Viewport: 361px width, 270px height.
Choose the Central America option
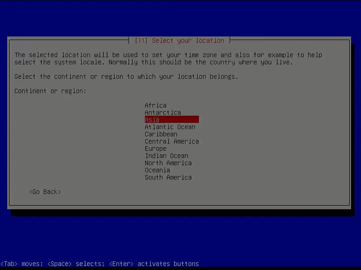171,141
